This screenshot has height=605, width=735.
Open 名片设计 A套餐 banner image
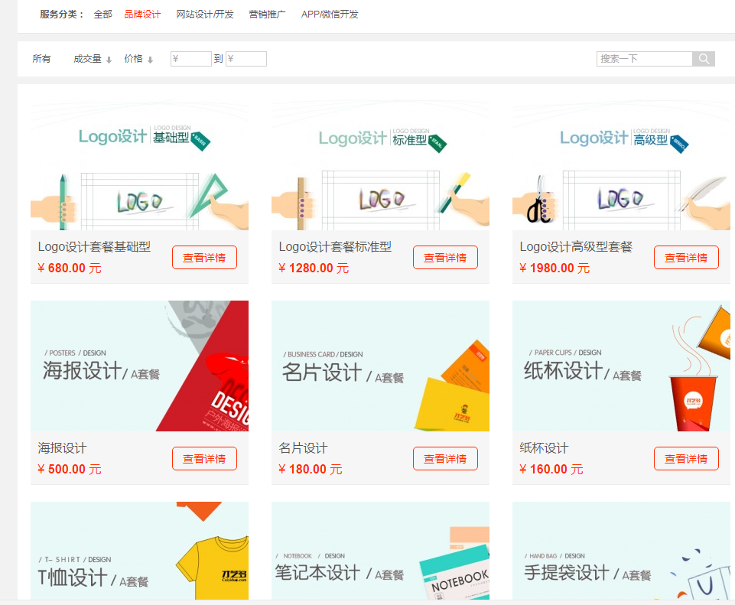tap(380, 366)
